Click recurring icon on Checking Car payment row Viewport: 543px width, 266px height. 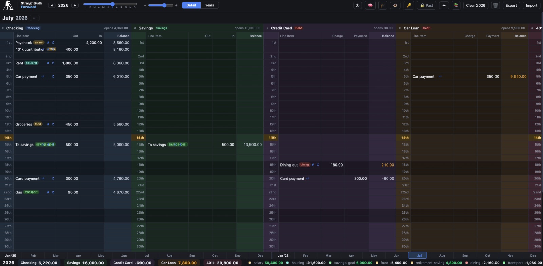[53, 77]
